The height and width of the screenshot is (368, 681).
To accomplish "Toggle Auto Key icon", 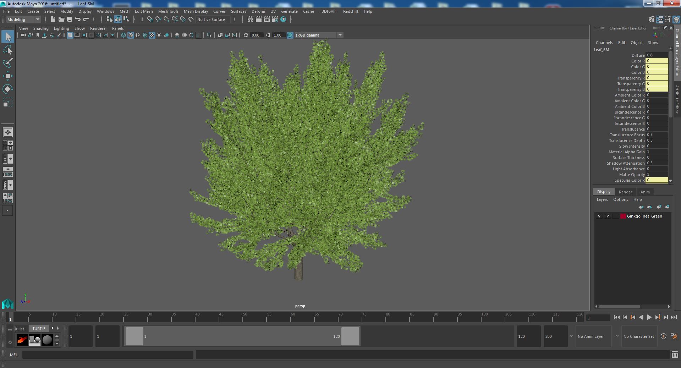I will tap(664, 336).
